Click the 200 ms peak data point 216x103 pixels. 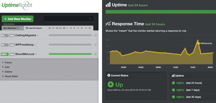[198, 40]
